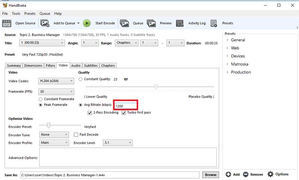Viewport: 299px width, 180px height.
Task: Click the Preview stacked-images icon
Action: 151,23
